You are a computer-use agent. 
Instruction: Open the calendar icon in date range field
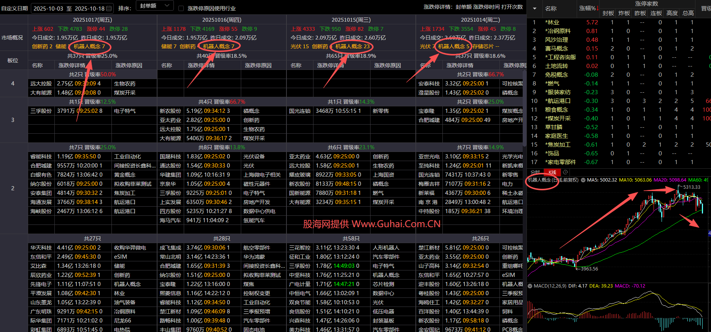(109, 8)
